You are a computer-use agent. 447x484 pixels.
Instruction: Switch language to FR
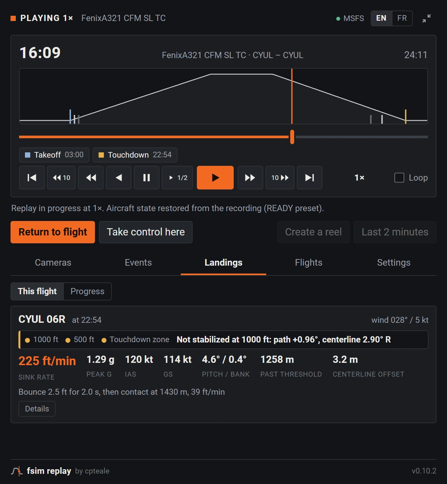(402, 18)
